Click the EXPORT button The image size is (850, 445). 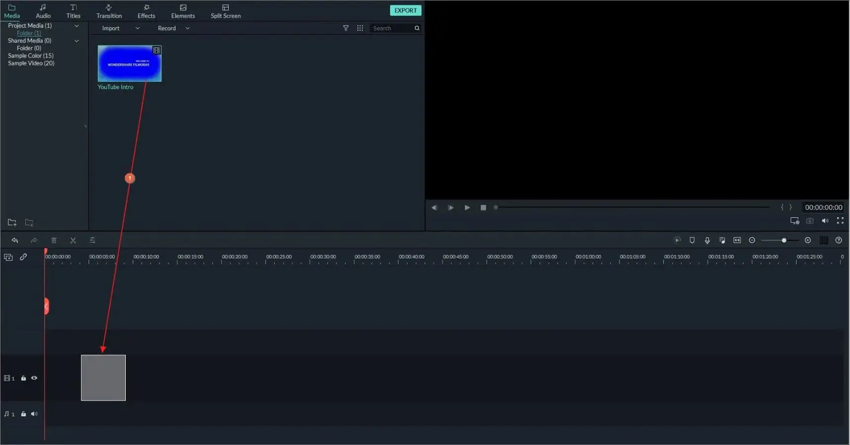tap(405, 10)
